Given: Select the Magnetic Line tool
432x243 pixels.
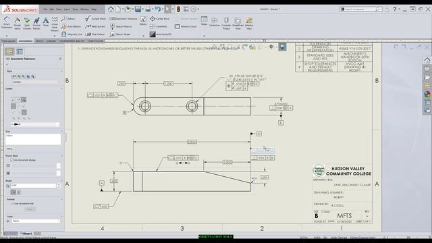Looking at the screenshot, I should tap(72, 34).
